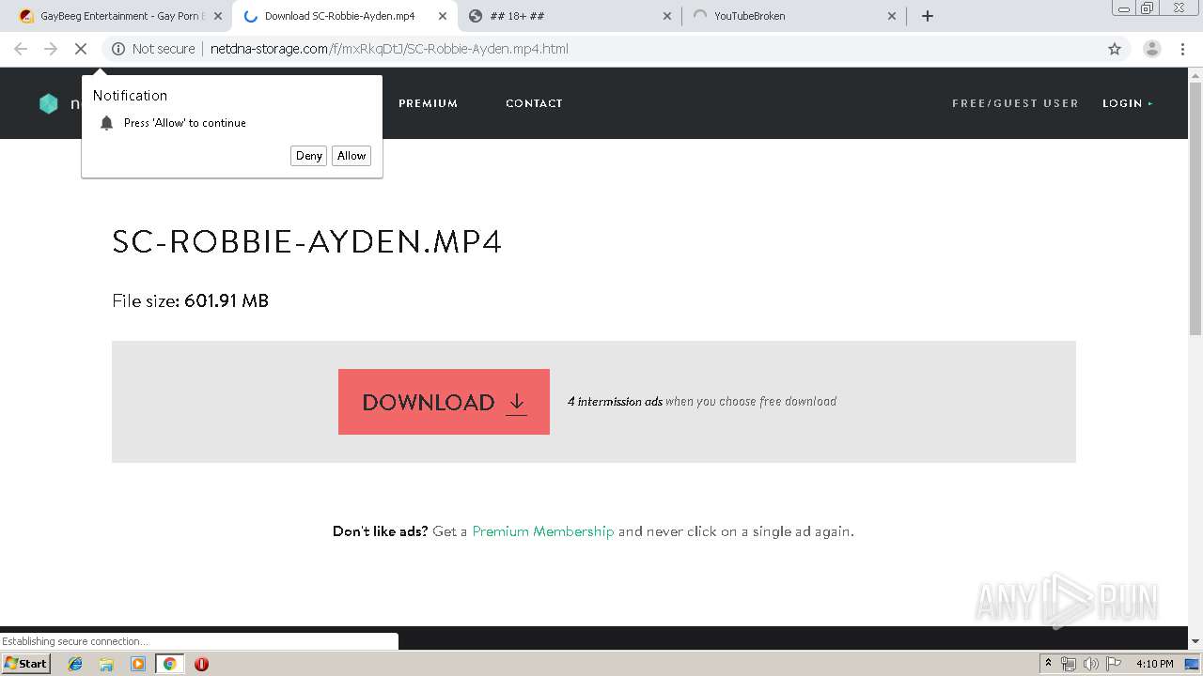Click the FREE/GUEST USER label
This screenshot has width=1203, height=676.
pyautogui.click(x=1015, y=103)
